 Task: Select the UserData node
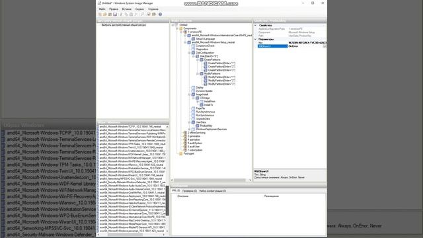click(x=201, y=122)
